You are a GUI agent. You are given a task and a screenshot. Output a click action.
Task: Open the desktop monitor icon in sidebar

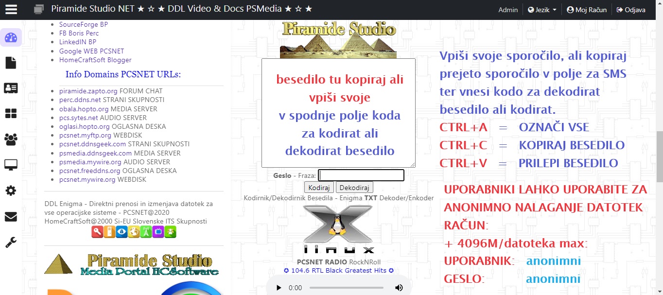pos(11,165)
